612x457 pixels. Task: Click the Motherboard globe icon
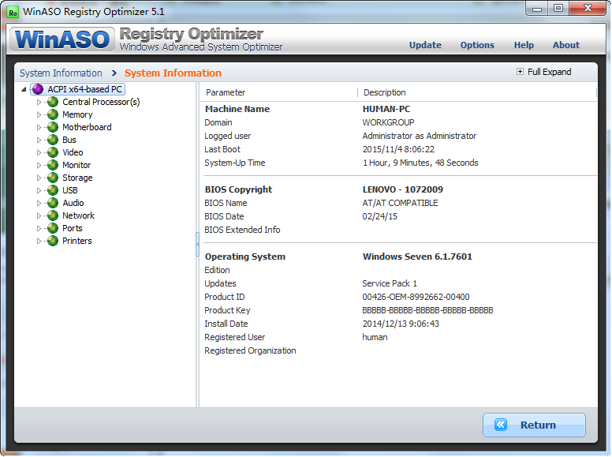[x=53, y=127]
